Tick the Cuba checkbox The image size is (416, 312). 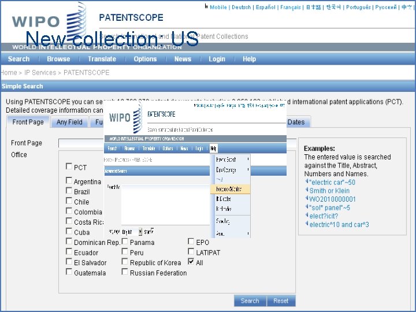[69, 231]
